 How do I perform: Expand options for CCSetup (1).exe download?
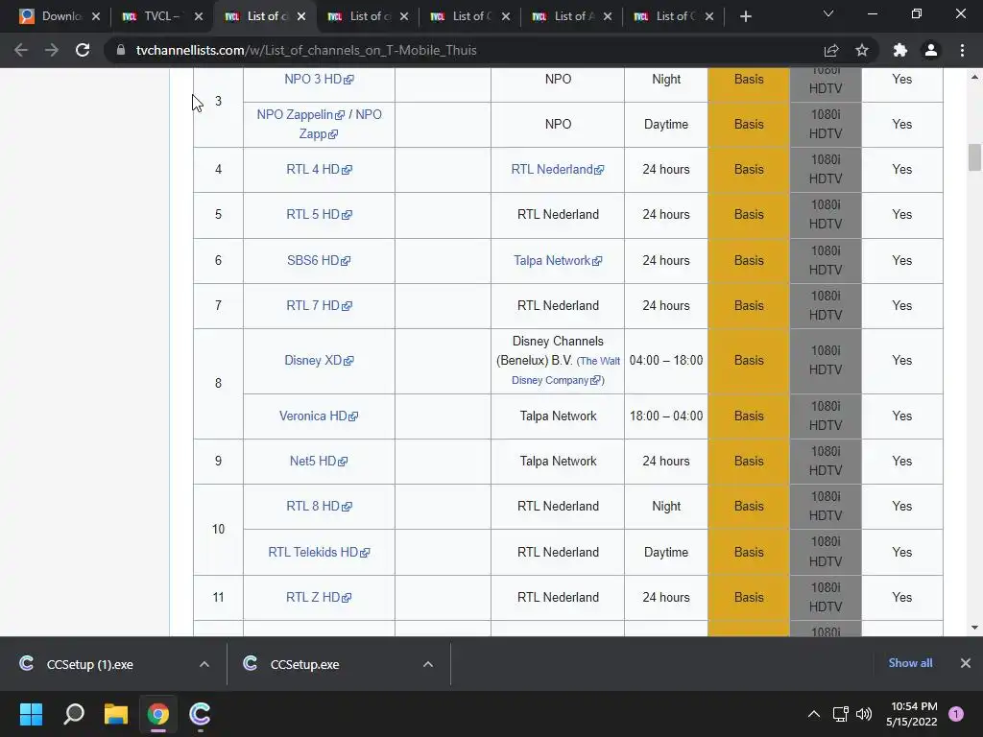tap(204, 664)
